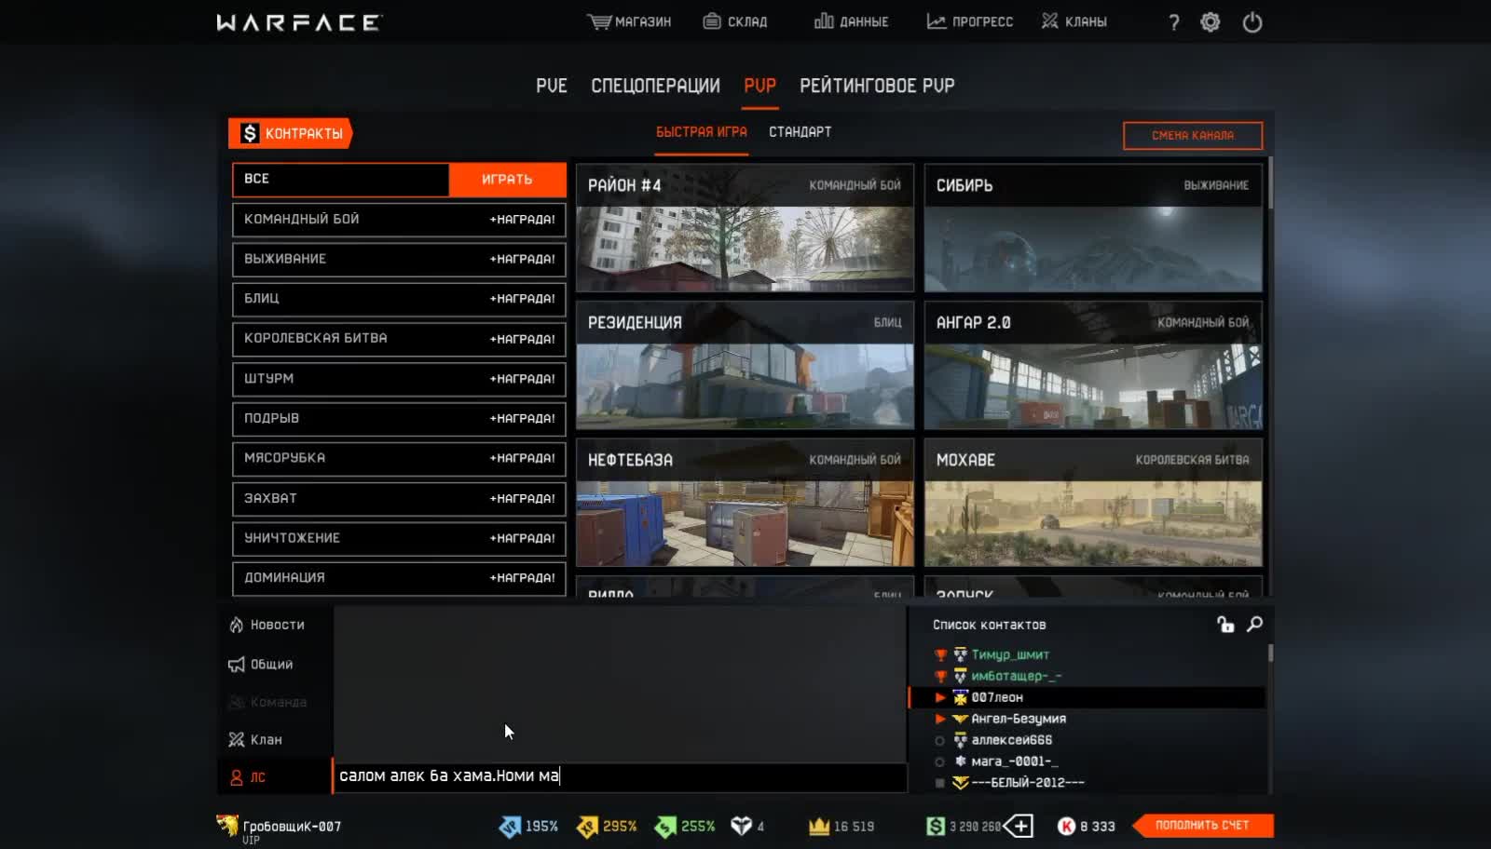The image size is (1491, 849).
Task: Select the Мясорубка mode row
Action: pyautogui.click(x=399, y=459)
